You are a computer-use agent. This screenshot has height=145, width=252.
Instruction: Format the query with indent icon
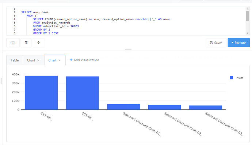[26, 43]
